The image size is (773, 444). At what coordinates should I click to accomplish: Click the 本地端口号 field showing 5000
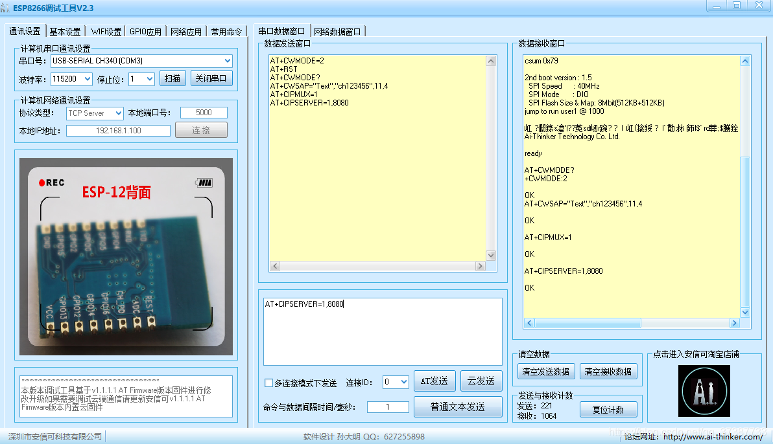[204, 113]
